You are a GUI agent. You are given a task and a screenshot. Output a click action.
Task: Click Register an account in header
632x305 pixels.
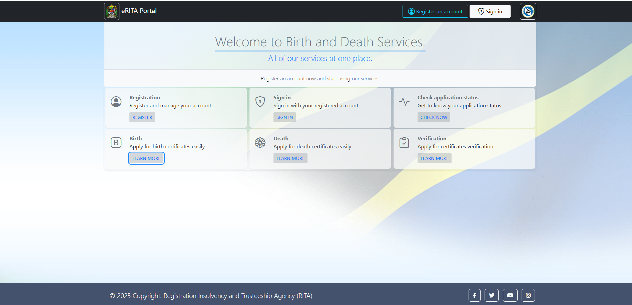tap(435, 11)
